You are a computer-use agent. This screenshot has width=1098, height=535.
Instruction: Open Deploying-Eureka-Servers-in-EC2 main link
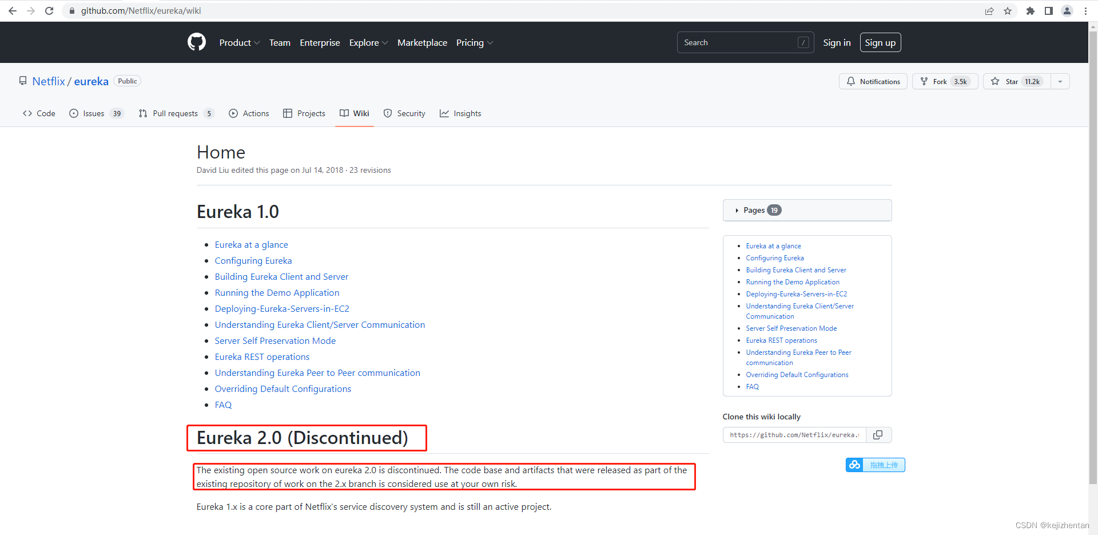coord(282,308)
